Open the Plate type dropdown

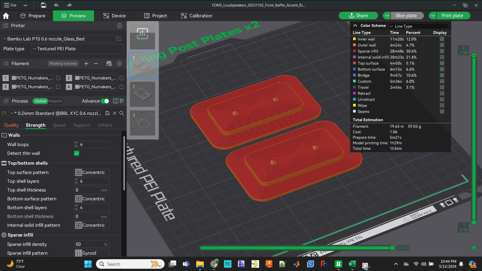tap(77, 49)
